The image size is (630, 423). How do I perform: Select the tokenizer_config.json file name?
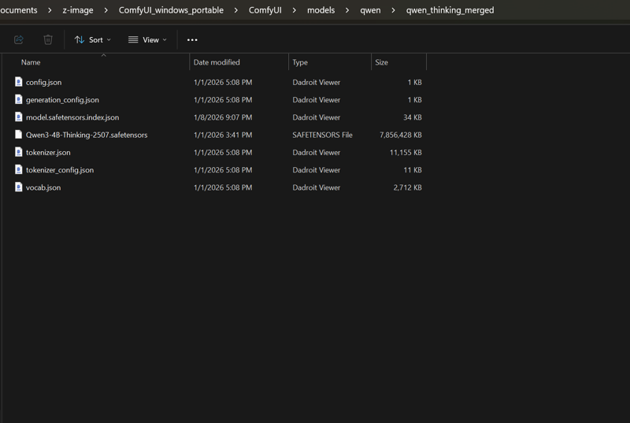[60, 170]
